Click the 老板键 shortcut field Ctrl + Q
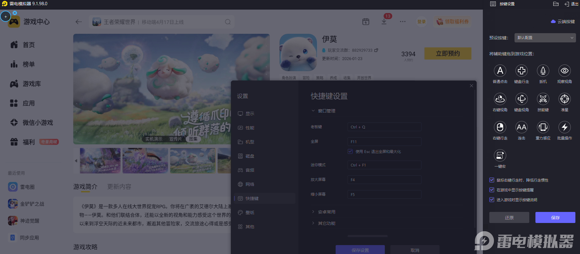580x254 pixels. [384, 127]
